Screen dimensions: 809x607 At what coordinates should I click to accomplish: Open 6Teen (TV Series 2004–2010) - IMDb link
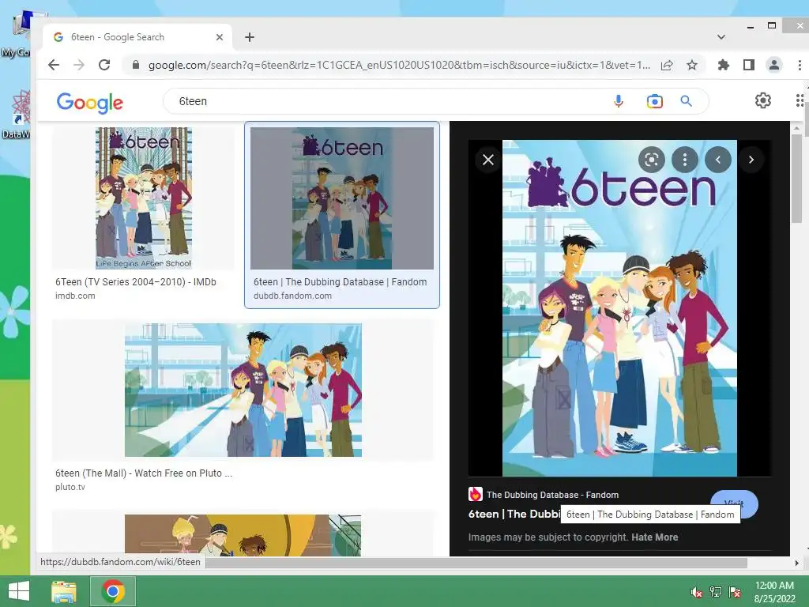pyautogui.click(x=136, y=282)
